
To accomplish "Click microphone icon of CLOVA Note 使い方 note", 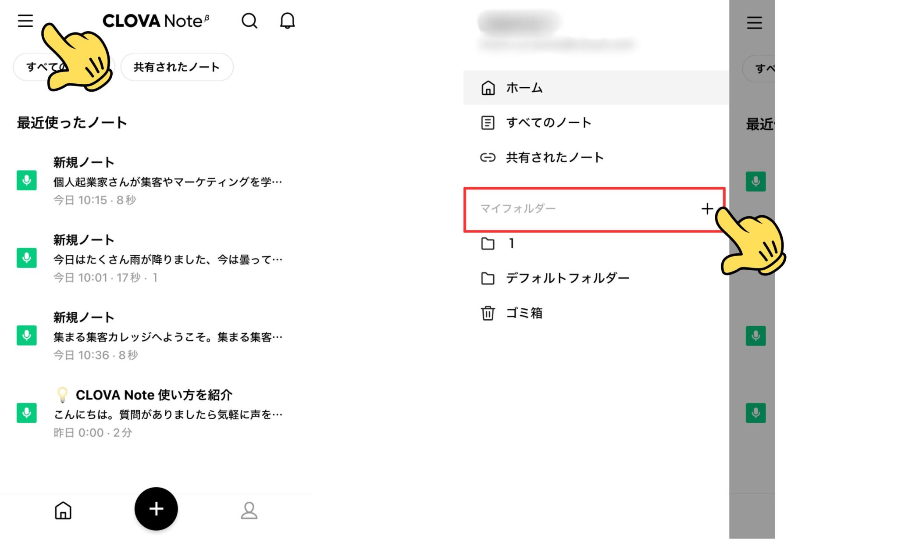I will tap(26, 413).
